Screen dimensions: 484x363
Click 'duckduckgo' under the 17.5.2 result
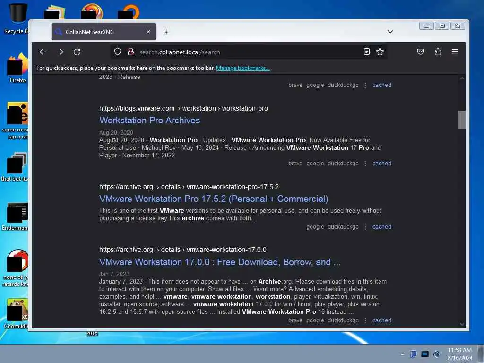[x=343, y=226]
